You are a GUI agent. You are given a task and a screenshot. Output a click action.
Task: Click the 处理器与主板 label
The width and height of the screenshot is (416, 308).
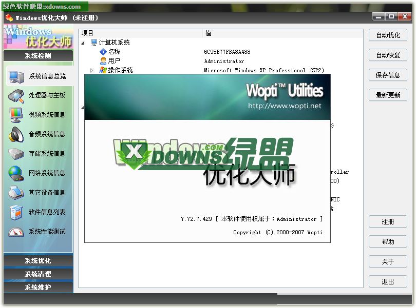[47, 95]
